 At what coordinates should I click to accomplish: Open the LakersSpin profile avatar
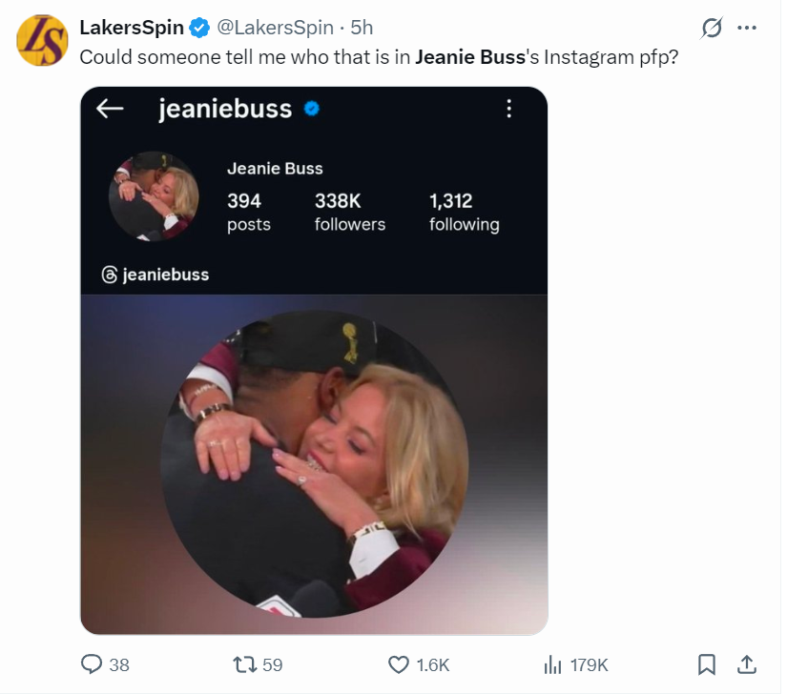tap(42, 41)
